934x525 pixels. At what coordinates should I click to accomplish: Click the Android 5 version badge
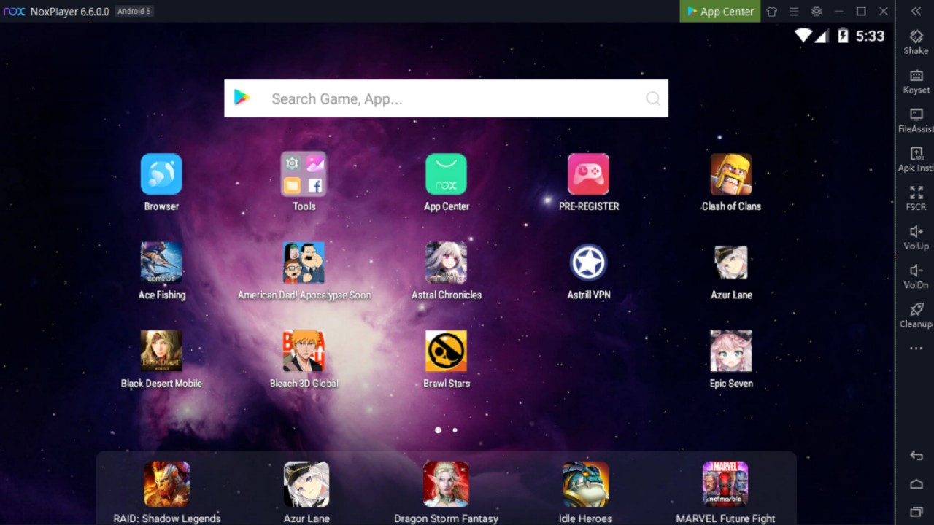[x=134, y=12]
